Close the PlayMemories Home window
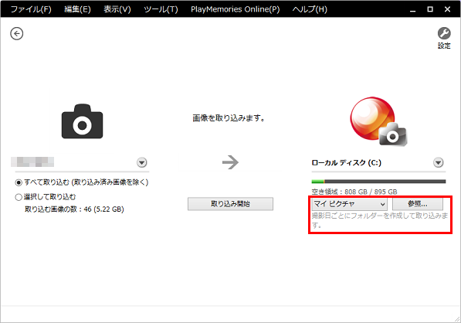This screenshot has width=461, height=323. pyautogui.click(x=447, y=9)
